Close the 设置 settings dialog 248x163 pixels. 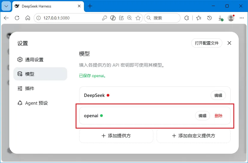pos(229,43)
